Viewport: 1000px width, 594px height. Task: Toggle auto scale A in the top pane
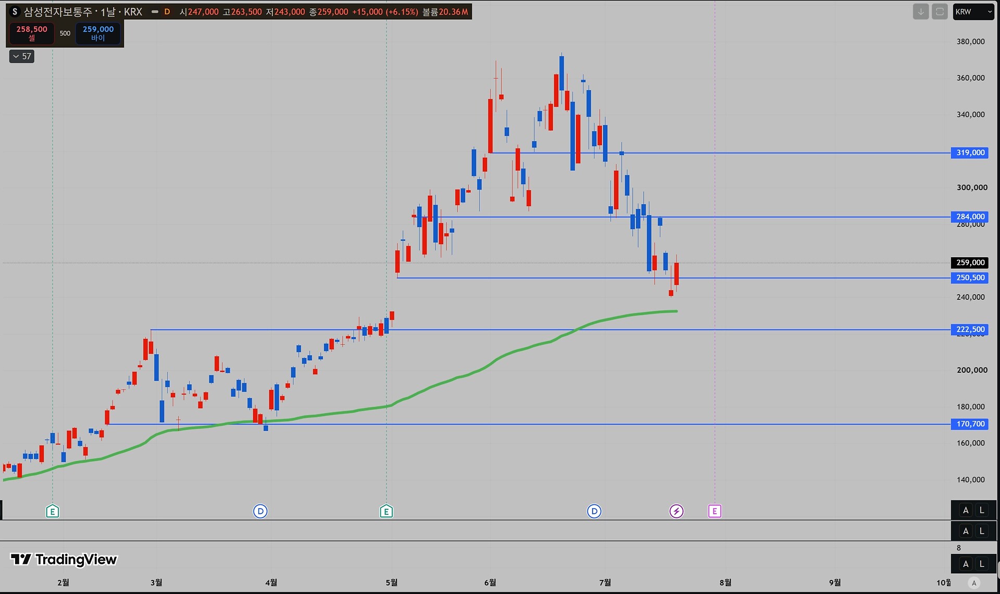pos(966,510)
